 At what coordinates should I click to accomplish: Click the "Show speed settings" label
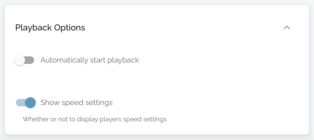tap(76, 103)
